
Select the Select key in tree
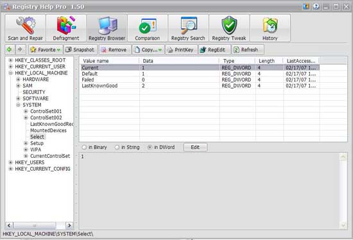(37, 137)
